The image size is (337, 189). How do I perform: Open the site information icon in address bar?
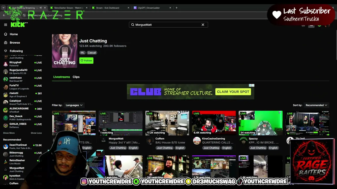(24, 15)
